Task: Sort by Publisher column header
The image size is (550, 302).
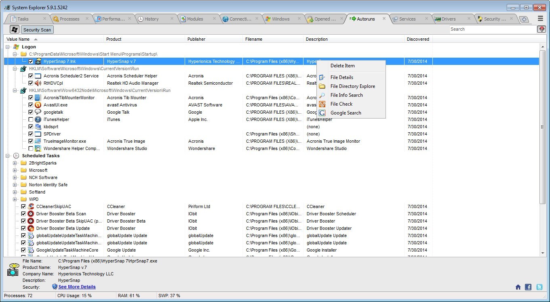Action: point(214,39)
